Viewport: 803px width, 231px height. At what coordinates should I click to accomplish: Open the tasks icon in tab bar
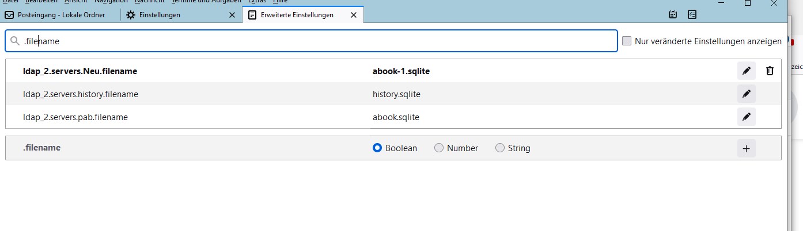pyautogui.click(x=692, y=15)
